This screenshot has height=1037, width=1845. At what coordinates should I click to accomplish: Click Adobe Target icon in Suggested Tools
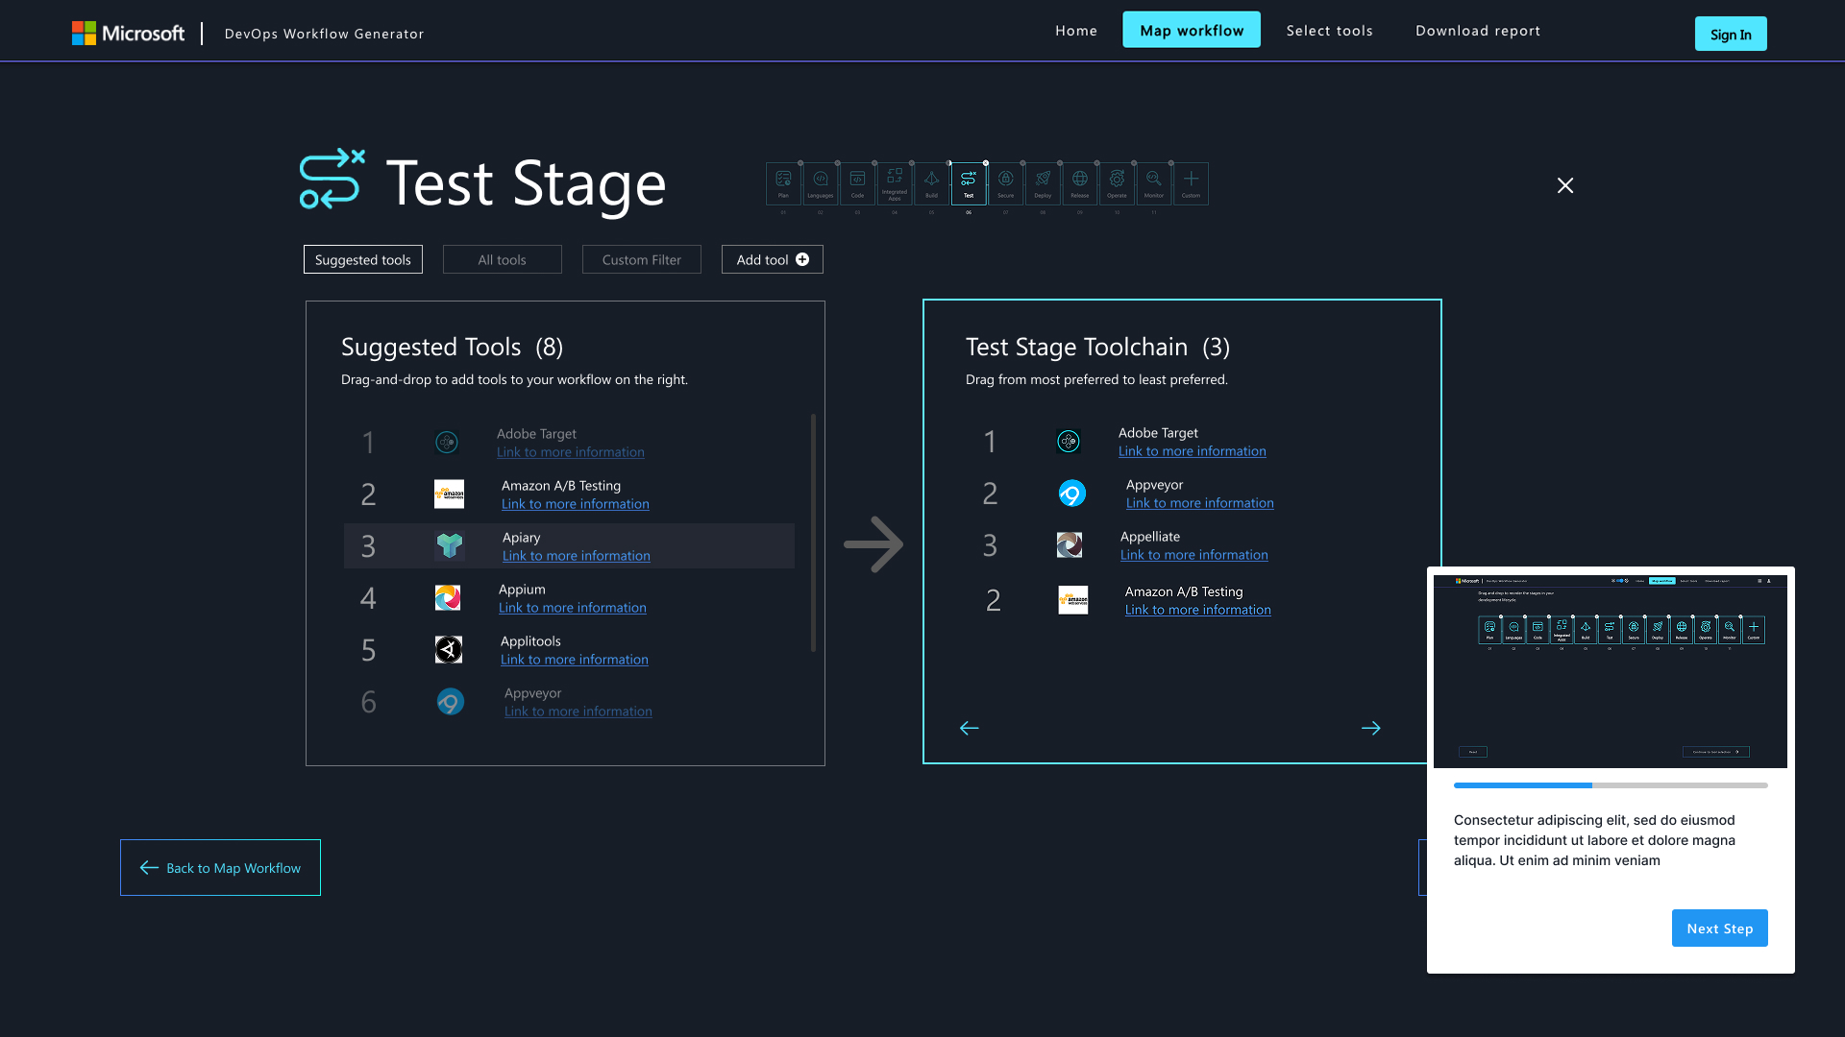click(x=447, y=442)
